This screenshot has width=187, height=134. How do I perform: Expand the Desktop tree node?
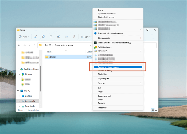point(19,96)
